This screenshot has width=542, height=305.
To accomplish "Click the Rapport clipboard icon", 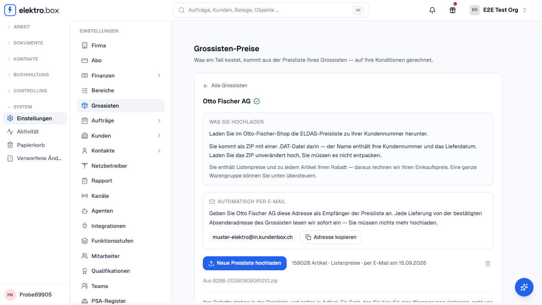I will tap(84, 181).
